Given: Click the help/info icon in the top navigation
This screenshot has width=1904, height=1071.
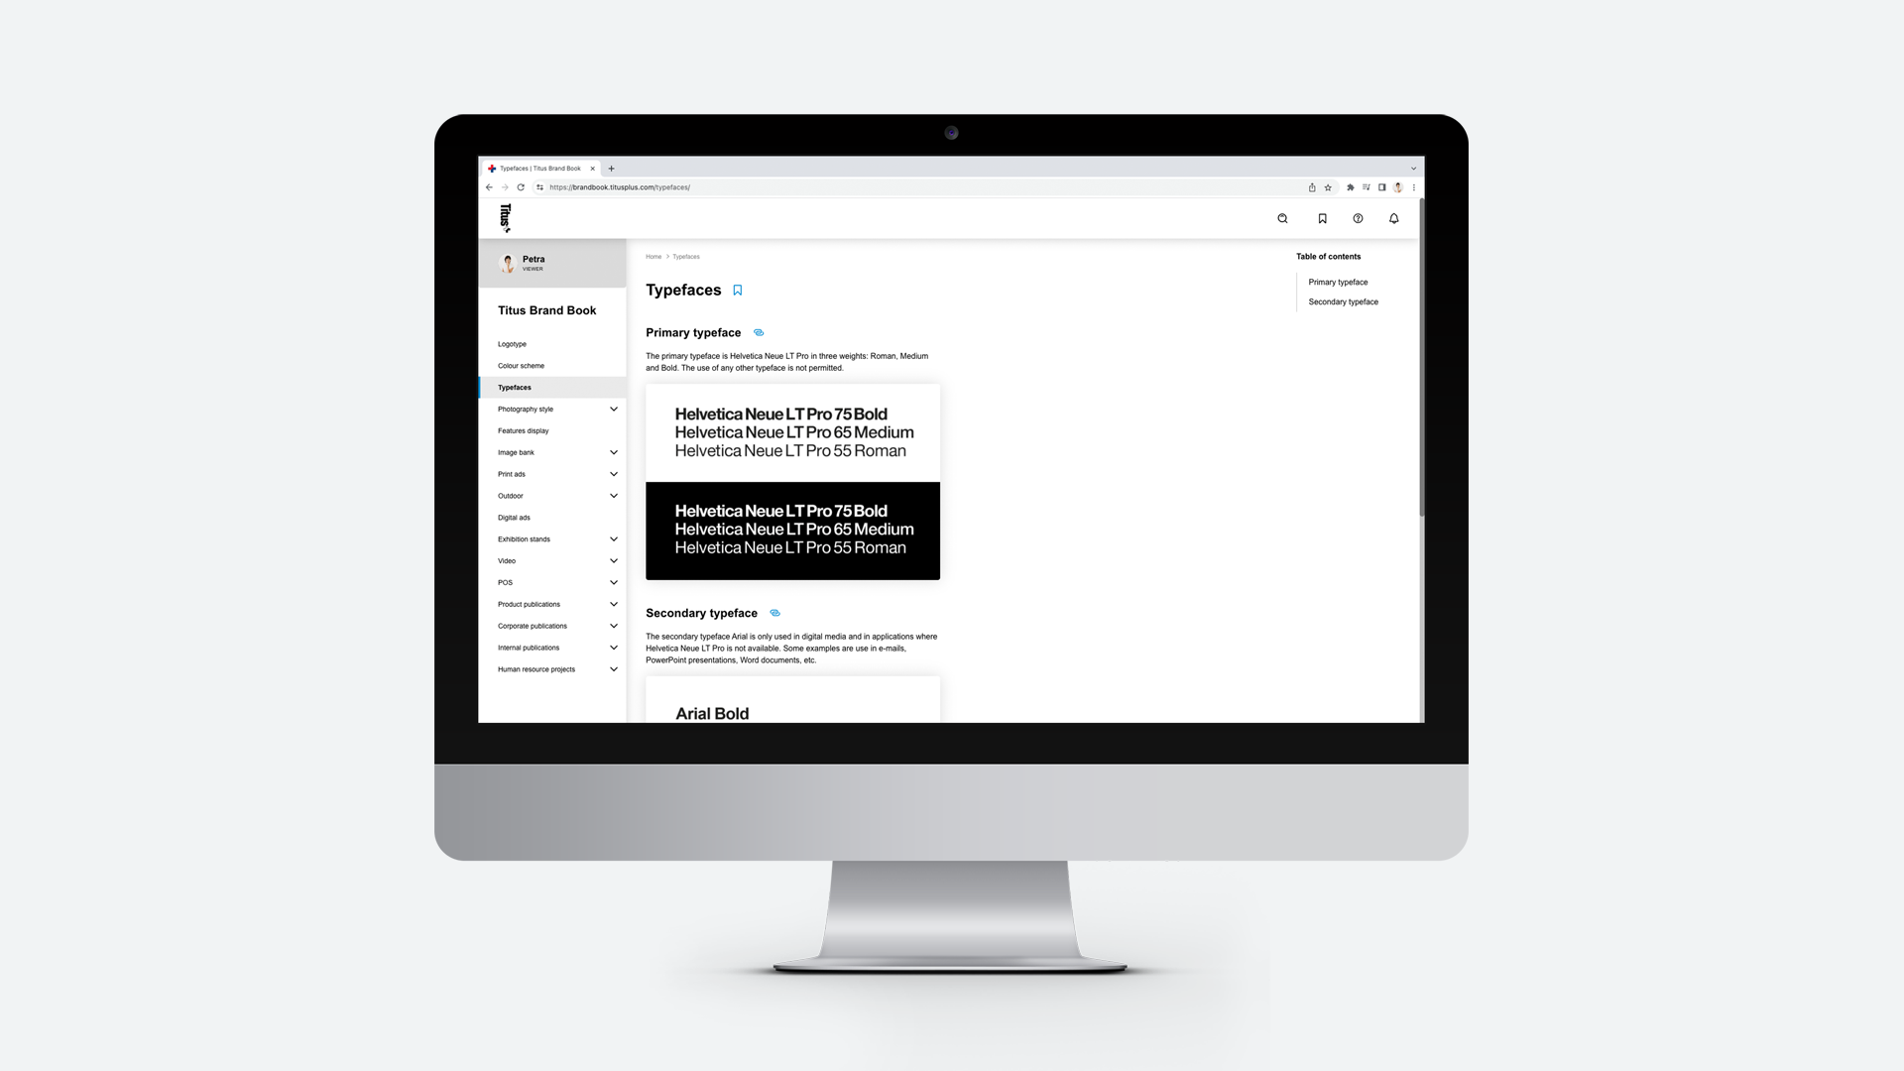Looking at the screenshot, I should [x=1358, y=218].
